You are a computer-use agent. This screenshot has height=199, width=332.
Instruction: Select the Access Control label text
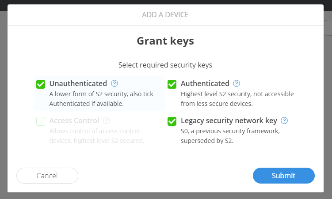click(74, 120)
